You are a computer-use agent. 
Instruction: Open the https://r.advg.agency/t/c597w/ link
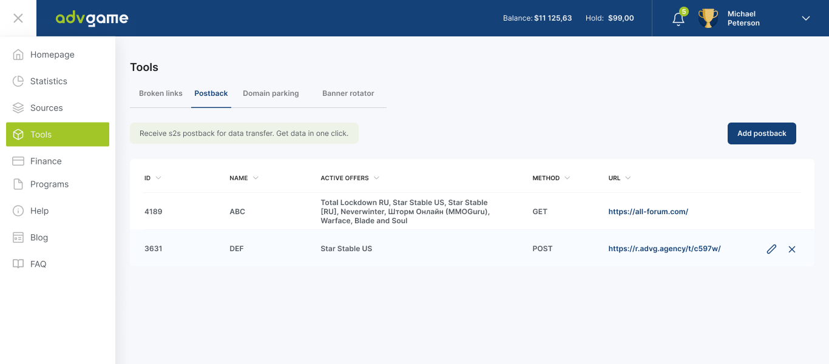point(665,249)
